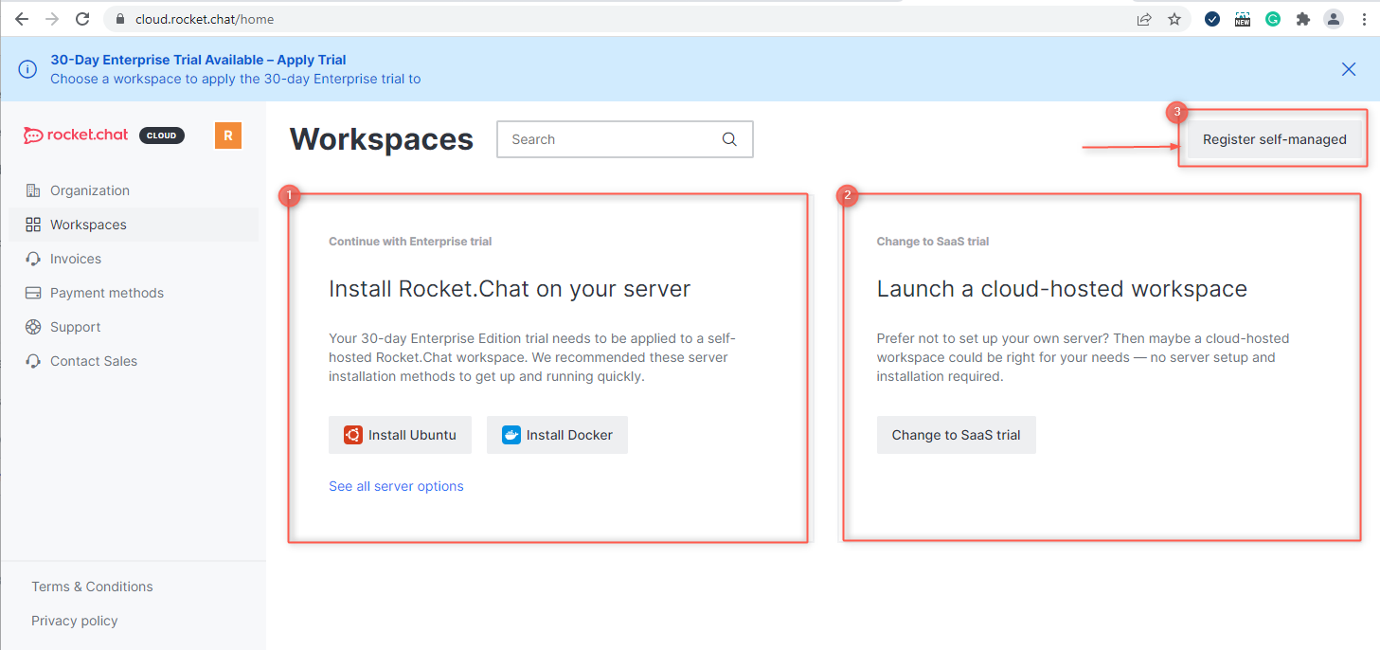
Task: Click 'Install Rocket.Chat on your server' heading
Action: [x=510, y=289]
